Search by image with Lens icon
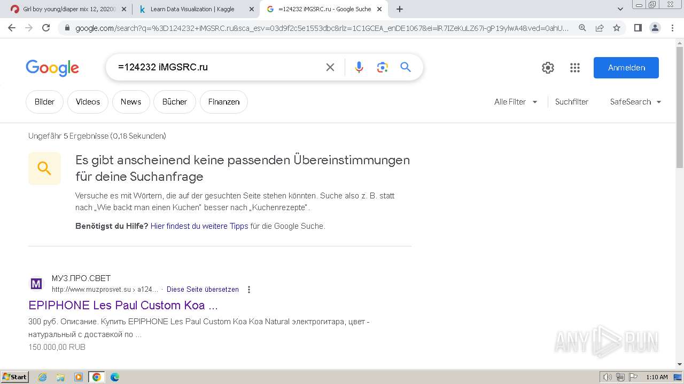 pyautogui.click(x=382, y=67)
